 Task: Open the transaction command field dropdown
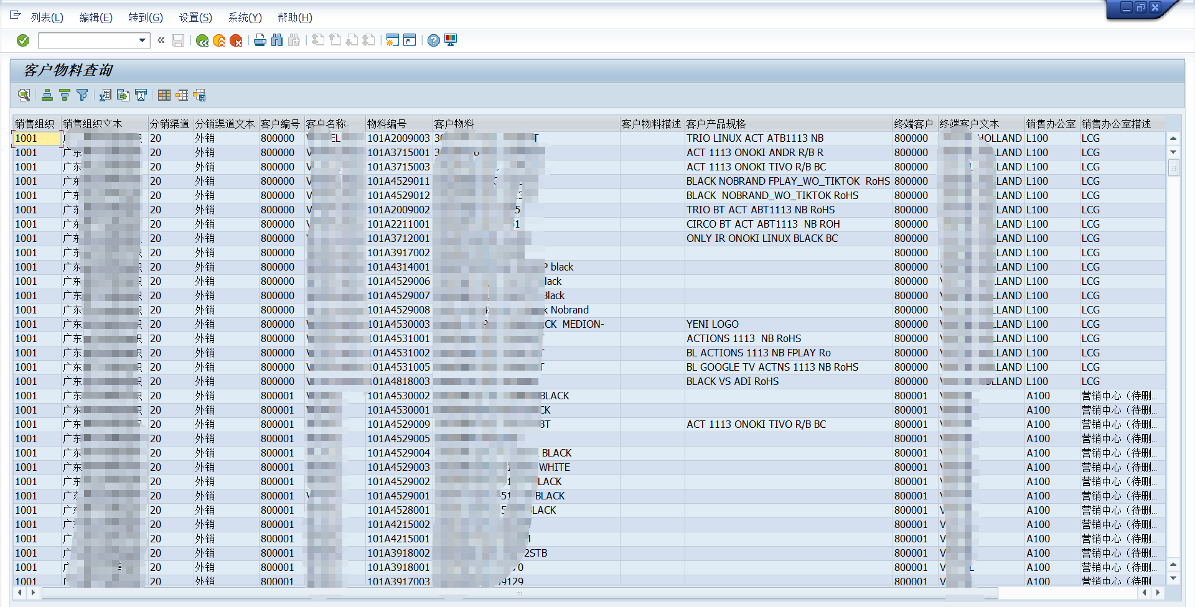143,40
